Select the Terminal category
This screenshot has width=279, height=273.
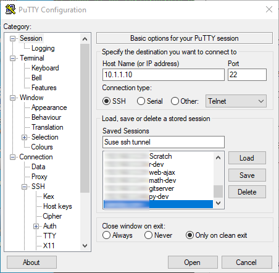click(x=32, y=58)
